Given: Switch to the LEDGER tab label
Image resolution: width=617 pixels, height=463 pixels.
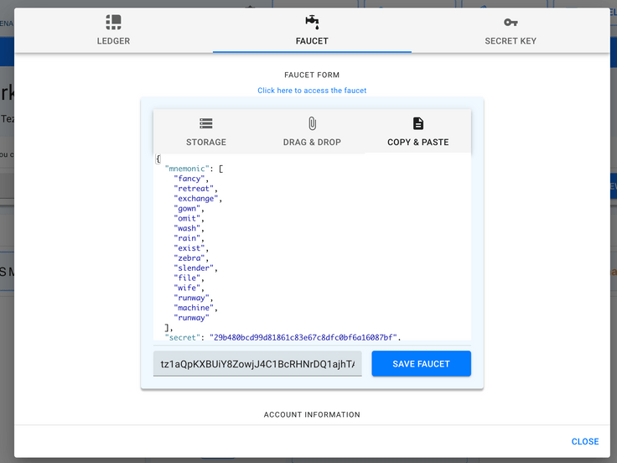Looking at the screenshot, I should click(113, 41).
